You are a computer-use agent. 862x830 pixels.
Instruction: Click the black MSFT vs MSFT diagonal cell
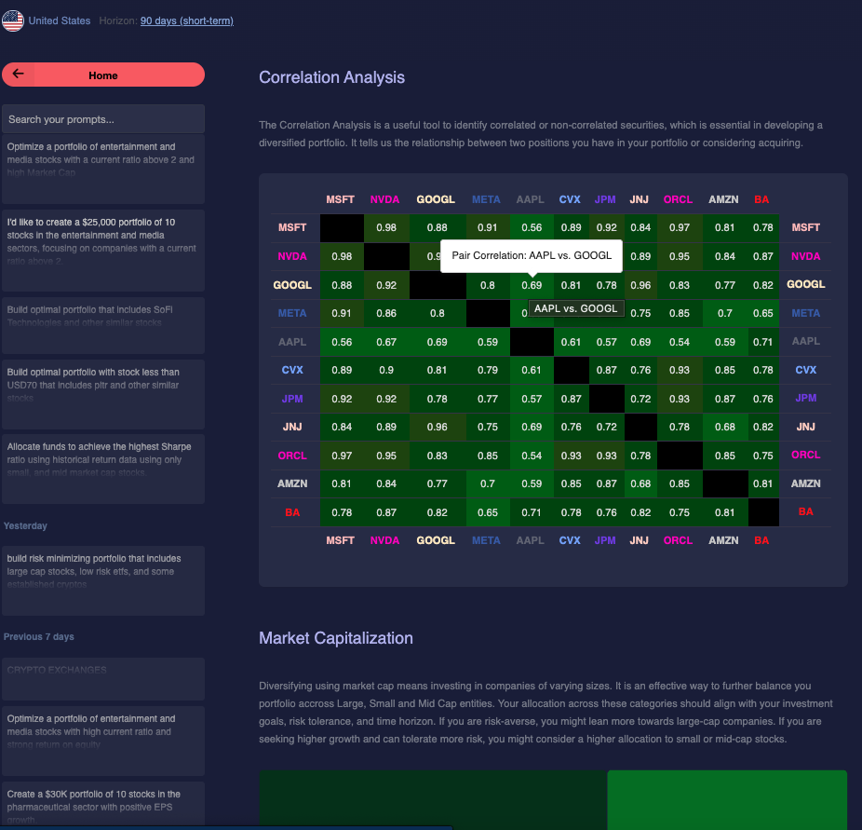pos(342,227)
